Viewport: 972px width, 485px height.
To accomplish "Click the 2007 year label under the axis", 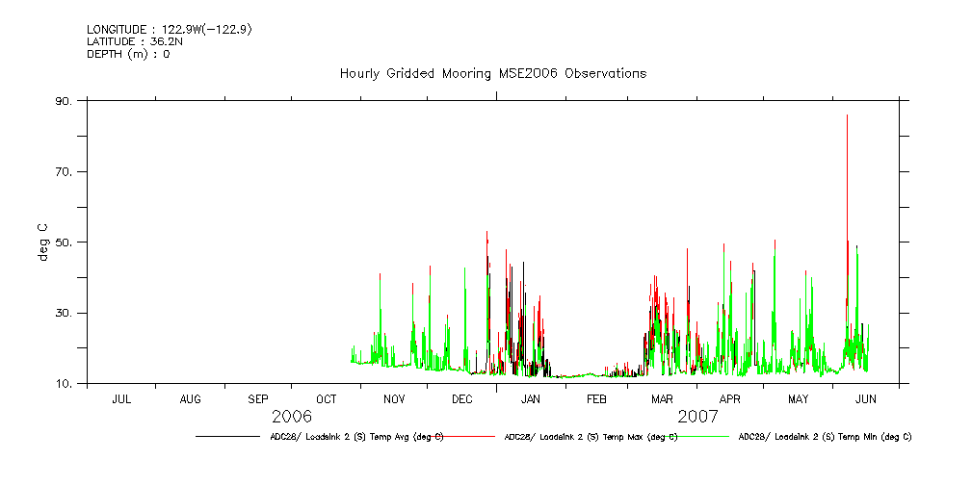I will point(697,417).
